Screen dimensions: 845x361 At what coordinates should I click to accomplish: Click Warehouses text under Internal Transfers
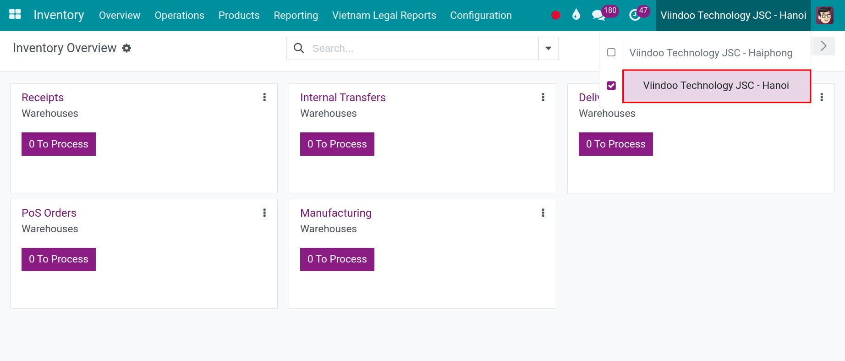tap(329, 113)
